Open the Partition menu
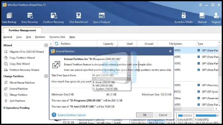The height and width of the screenshot is (125, 223). pyautogui.click(x=40, y=37)
